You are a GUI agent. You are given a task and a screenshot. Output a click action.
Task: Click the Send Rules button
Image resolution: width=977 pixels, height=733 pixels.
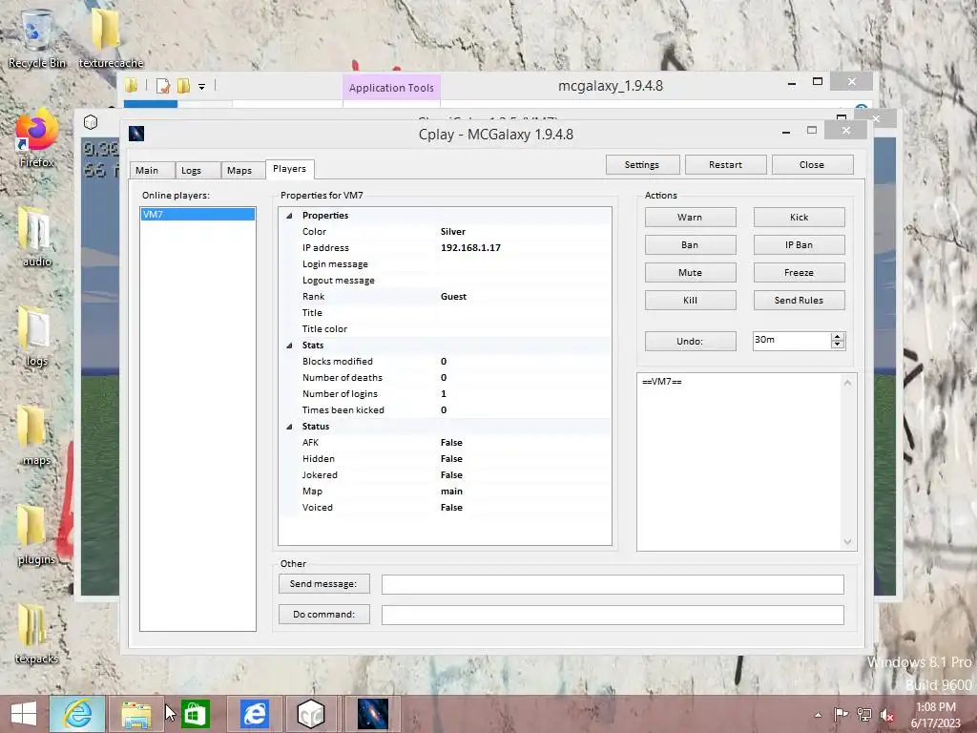[x=799, y=300]
